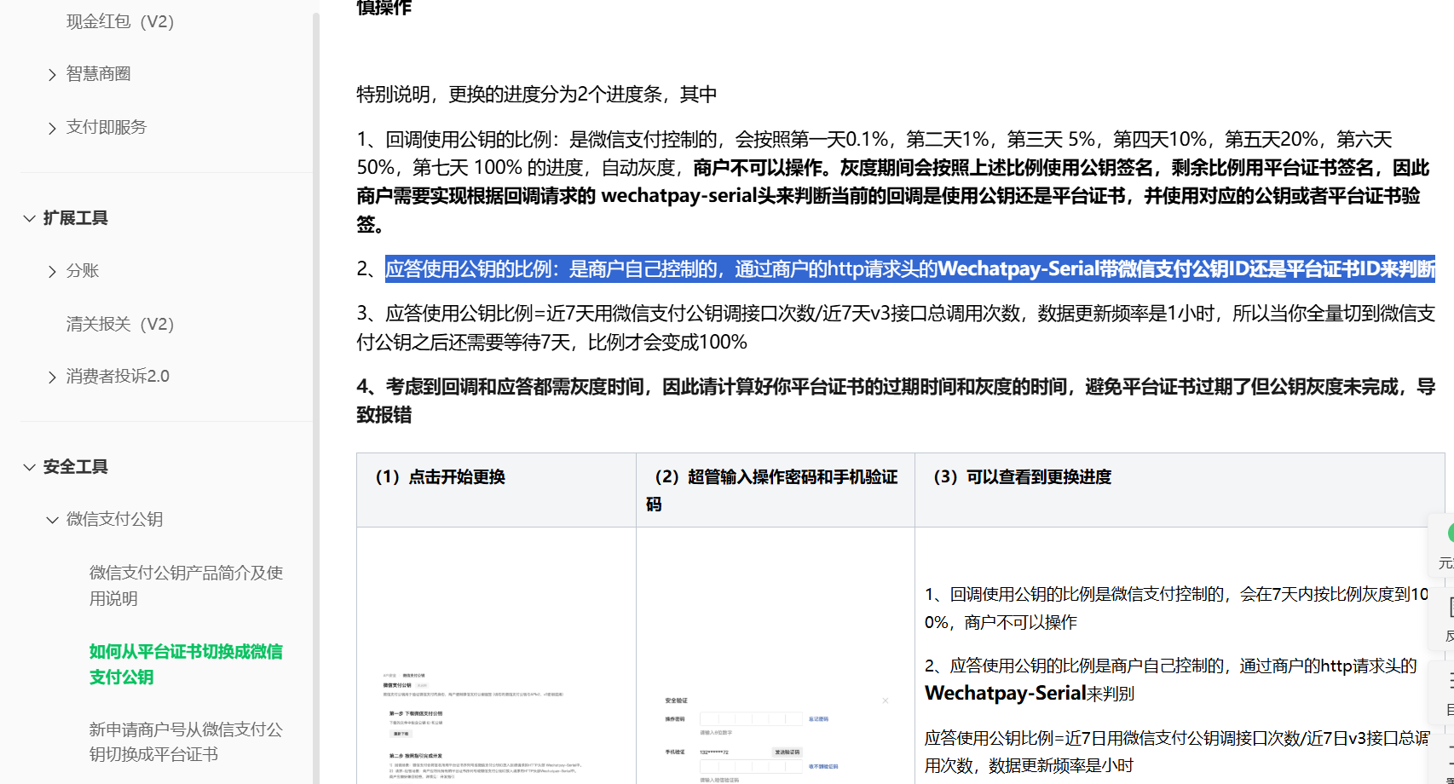Click the highlighted 应答使用公钥的比例 sentence

[x=910, y=269]
